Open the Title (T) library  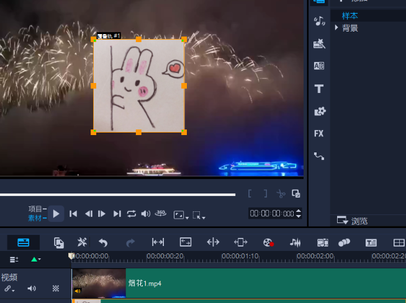coord(319,89)
